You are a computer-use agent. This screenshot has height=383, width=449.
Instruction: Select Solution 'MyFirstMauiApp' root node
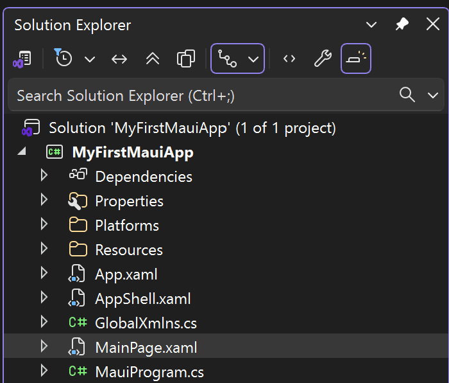[x=192, y=128]
